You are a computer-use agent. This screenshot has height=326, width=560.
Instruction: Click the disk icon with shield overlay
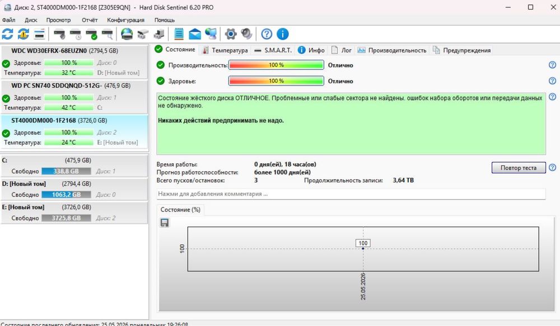point(59,34)
